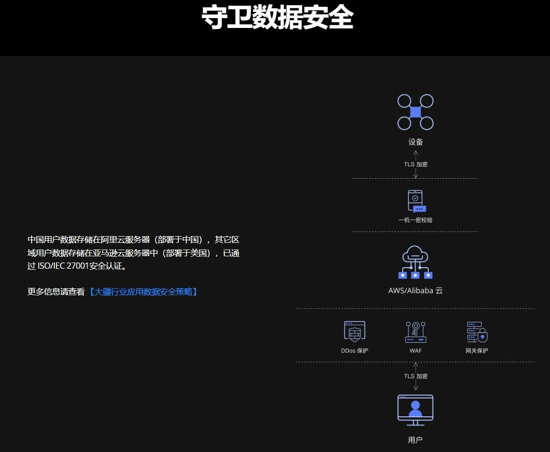Click the AWS/Alibaba 云 label
The image size is (550, 452).
click(x=415, y=290)
